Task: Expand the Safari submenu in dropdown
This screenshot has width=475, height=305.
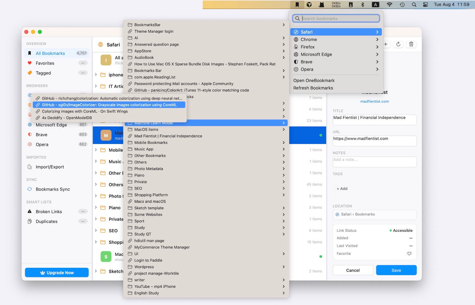Action: 336,32
